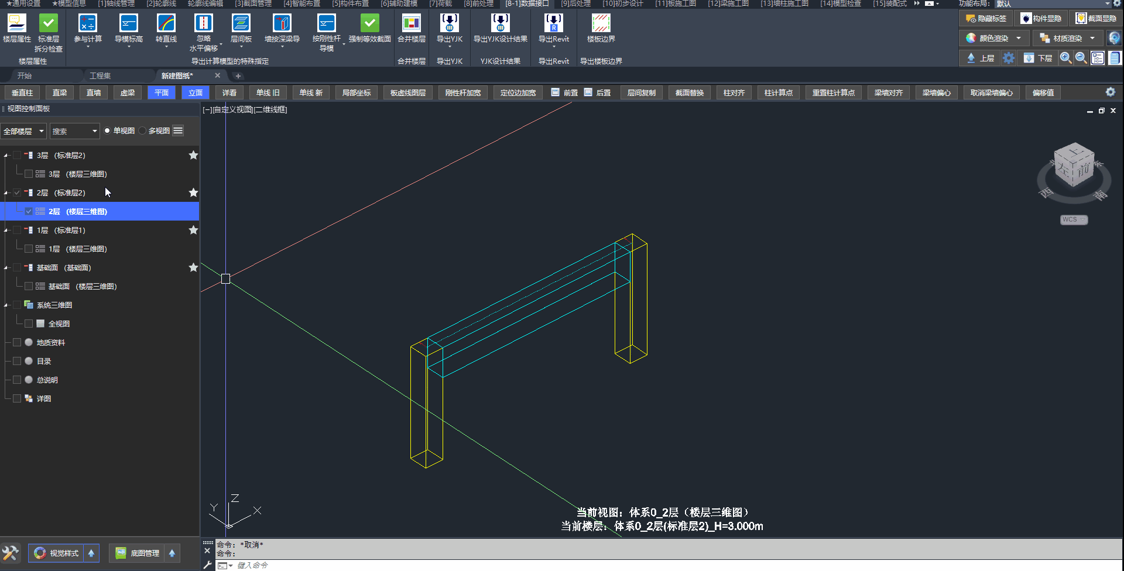Viewport: 1124px width, 571px height.
Task: Run the 强制等效截面 tool
Action: coord(369,24)
